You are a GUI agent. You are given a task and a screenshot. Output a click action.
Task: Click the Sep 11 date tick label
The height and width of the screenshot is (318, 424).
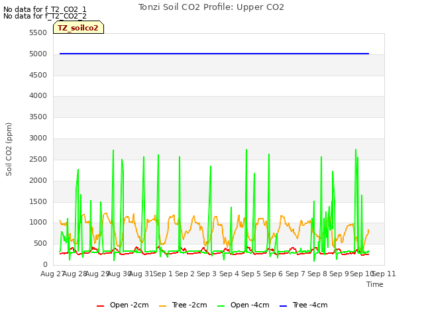click(384, 274)
